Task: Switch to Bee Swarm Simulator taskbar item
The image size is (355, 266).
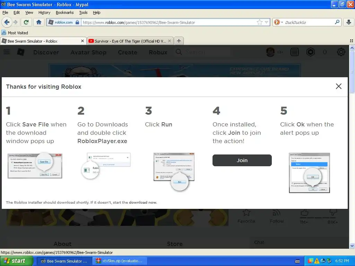Action: (64, 261)
